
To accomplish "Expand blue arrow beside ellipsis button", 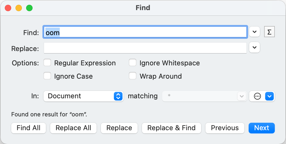I will click(269, 96).
